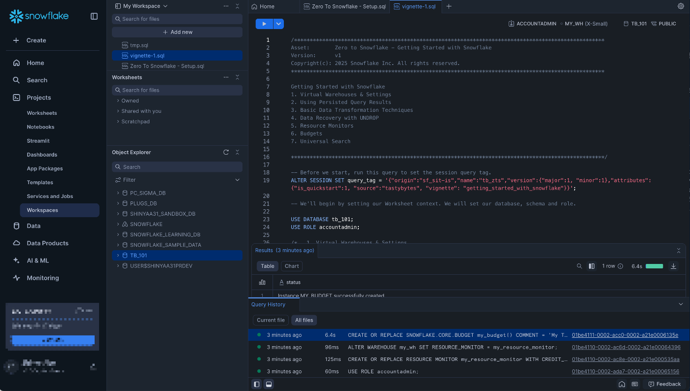Open the run options dropdown arrow
This screenshot has width=690, height=391.
[278, 24]
